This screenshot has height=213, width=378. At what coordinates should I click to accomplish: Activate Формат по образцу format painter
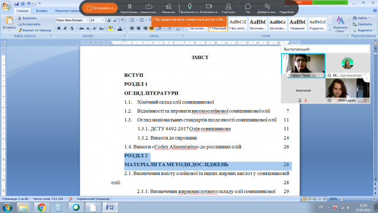click(x=35, y=30)
